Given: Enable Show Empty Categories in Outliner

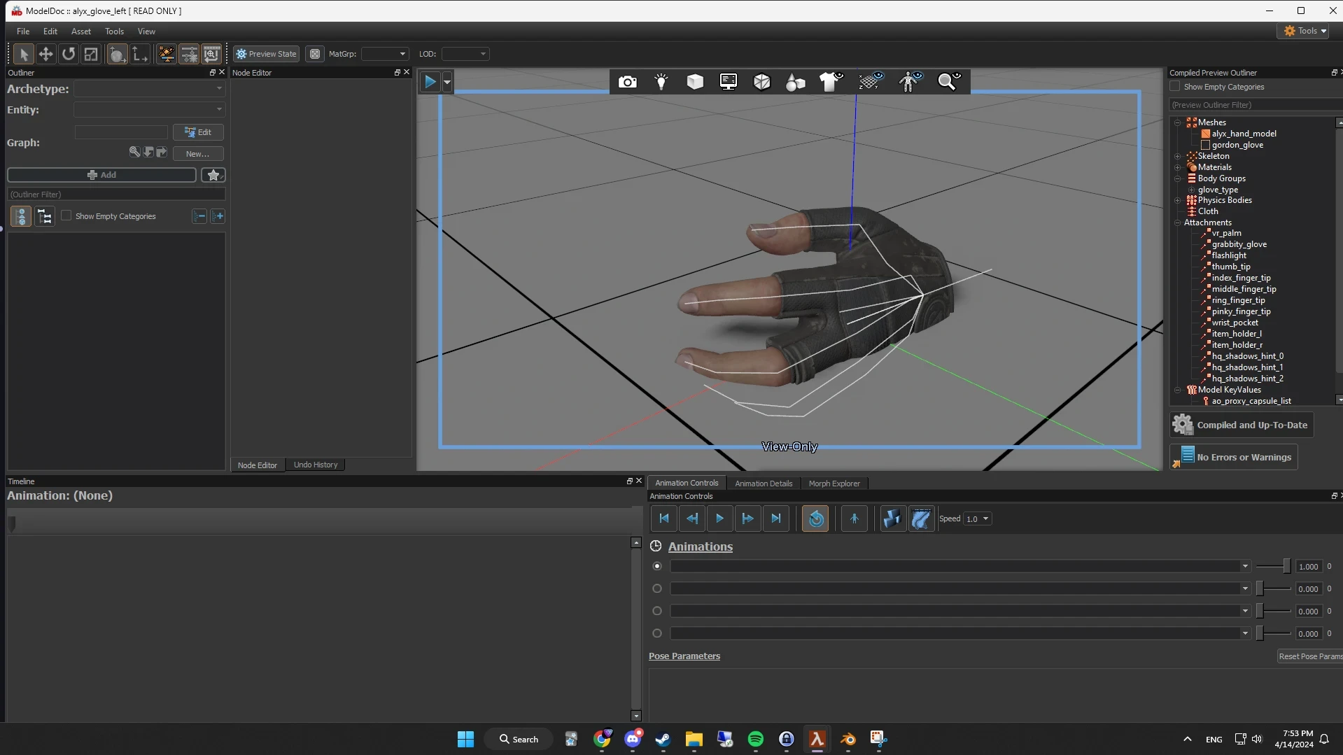Looking at the screenshot, I should 66,216.
